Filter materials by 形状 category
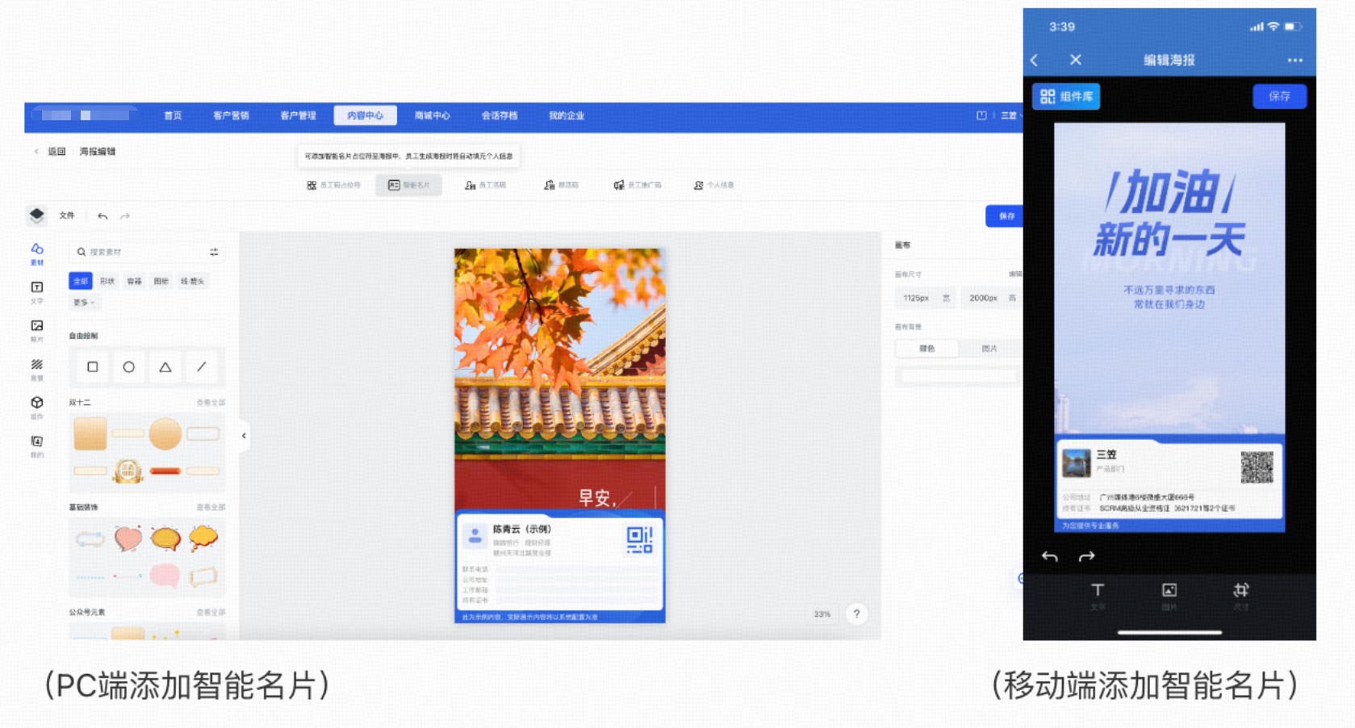The image size is (1355, 728). [x=107, y=281]
